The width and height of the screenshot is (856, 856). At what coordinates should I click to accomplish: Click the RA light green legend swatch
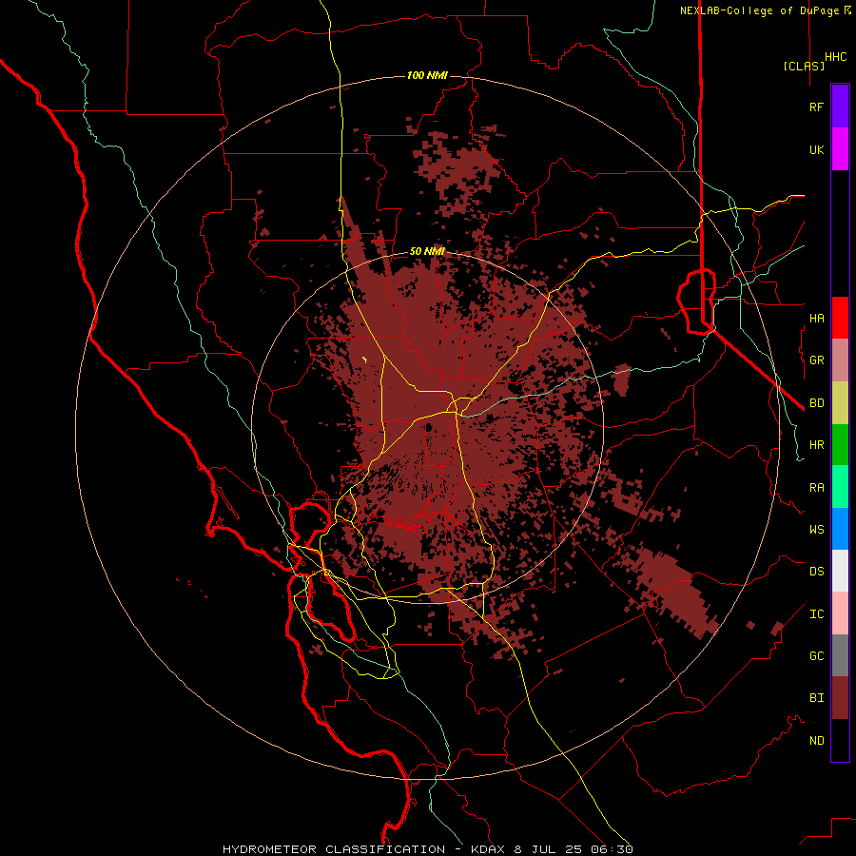(840, 487)
